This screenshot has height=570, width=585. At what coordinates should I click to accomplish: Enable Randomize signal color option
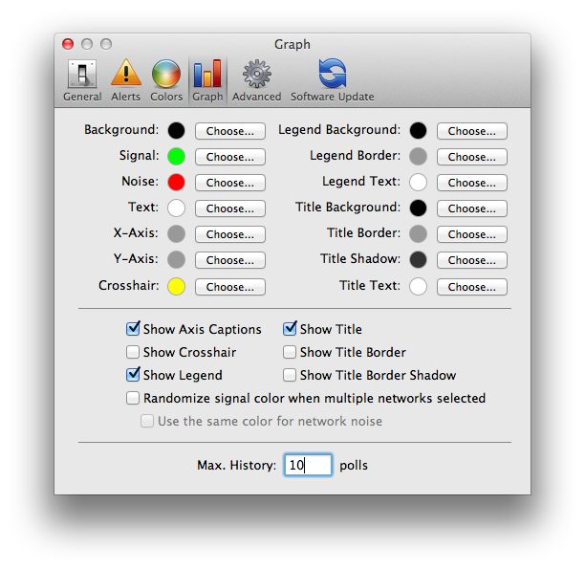(134, 398)
